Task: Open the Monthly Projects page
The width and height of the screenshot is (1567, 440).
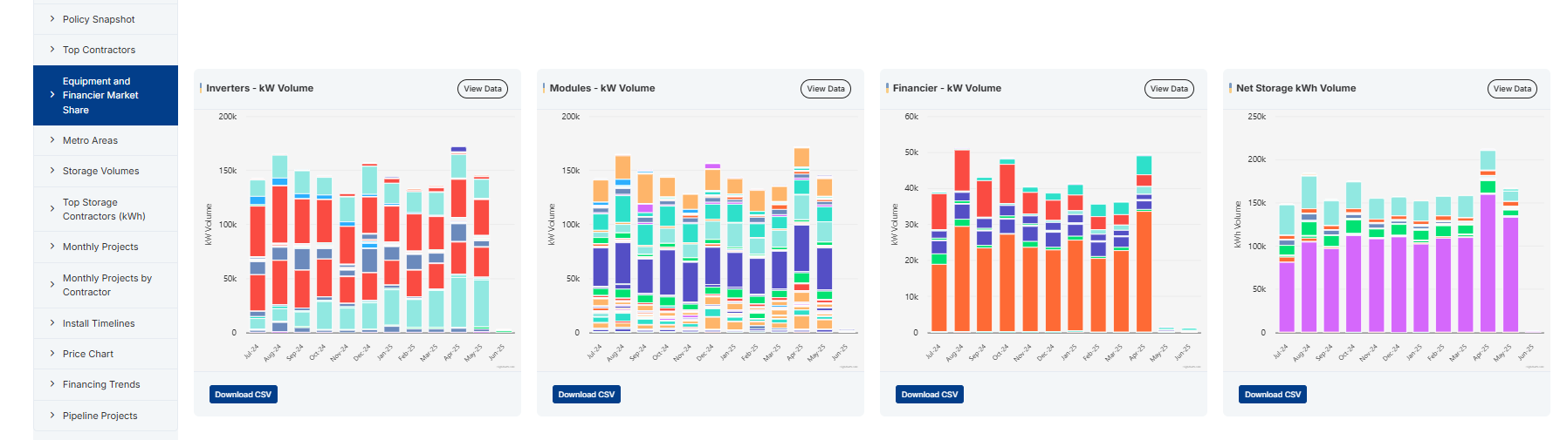Action: point(100,247)
